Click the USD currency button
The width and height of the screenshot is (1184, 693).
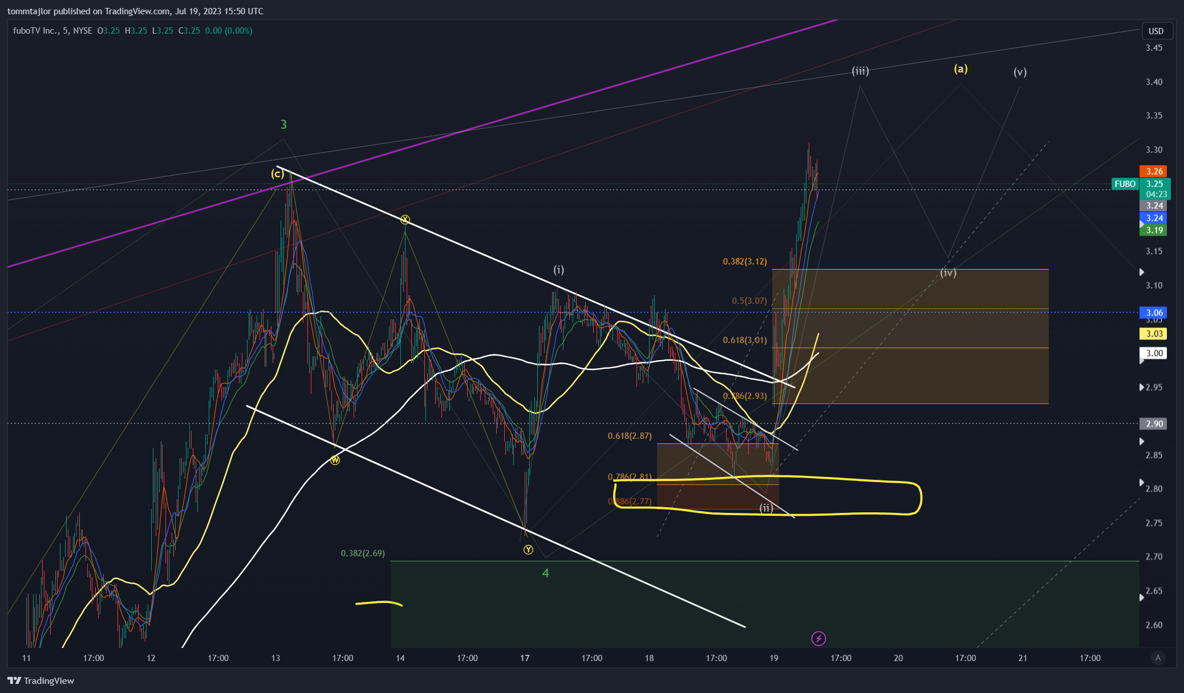(1157, 31)
